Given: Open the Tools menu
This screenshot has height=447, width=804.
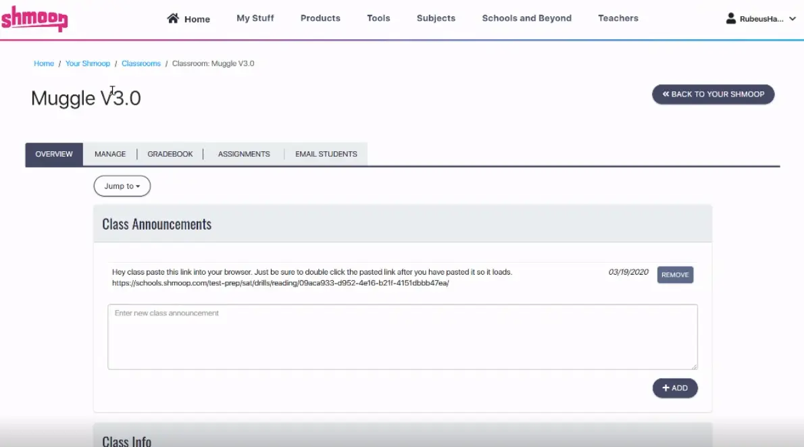Looking at the screenshot, I should tap(378, 18).
